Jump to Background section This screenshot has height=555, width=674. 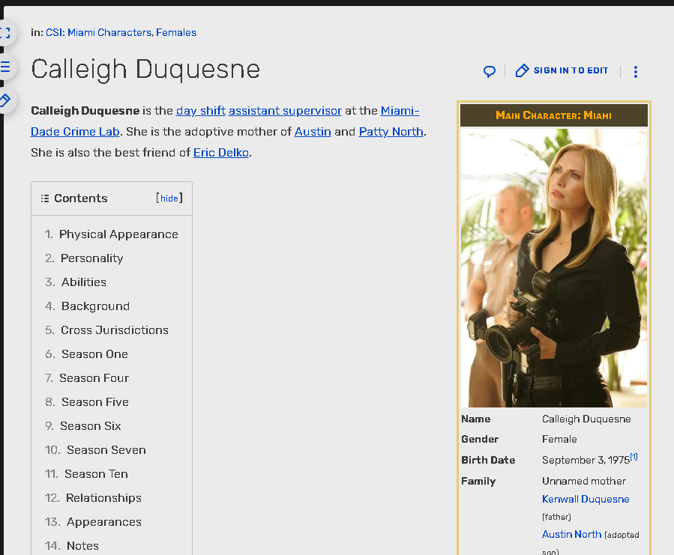click(x=95, y=306)
